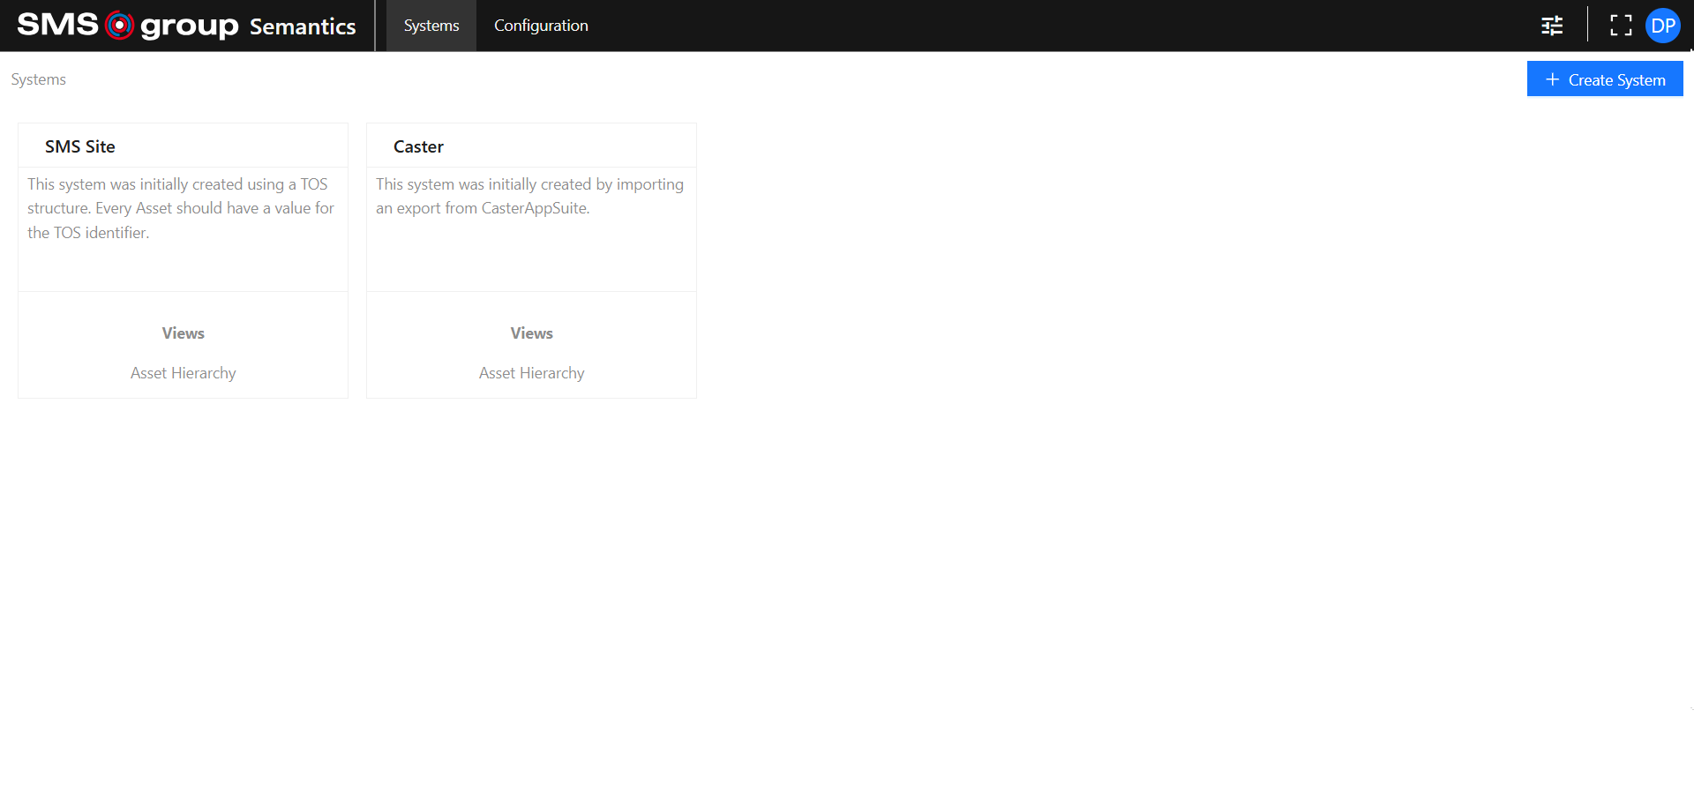Screen dimensions: 1694x800
Task: Open Asset Hierarchy view for Caster
Action: click(x=532, y=373)
